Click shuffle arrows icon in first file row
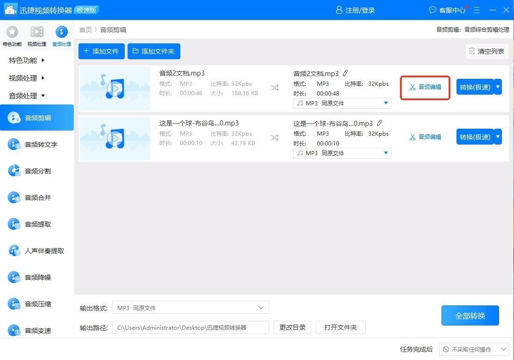This screenshot has width=514, height=360. pyautogui.click(x=275, y=88)
